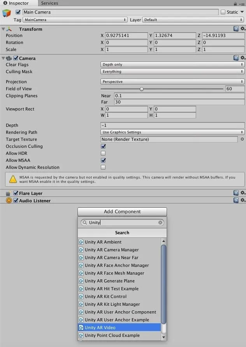Toggle the Main Camera active checkbox
Image resolution: width=246 pixels, height=347 pixels.
click(18, 12)
